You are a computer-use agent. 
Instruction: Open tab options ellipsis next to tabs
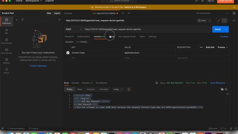(x=129, y=13)
